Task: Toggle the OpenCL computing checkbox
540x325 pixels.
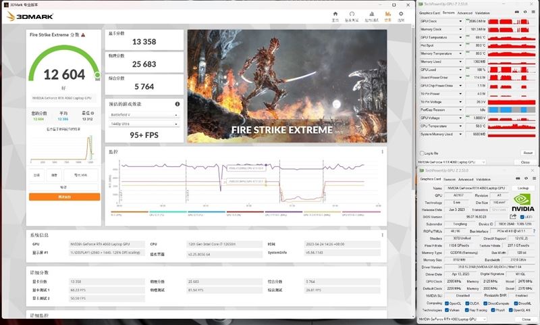Action: tap(447, 303)
